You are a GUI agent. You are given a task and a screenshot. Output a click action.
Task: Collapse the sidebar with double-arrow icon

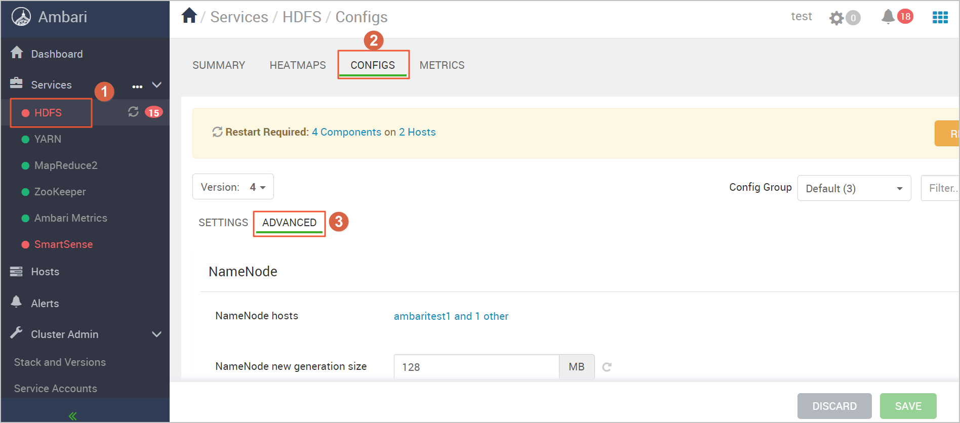pyautogui.click(x=73, y=416)
